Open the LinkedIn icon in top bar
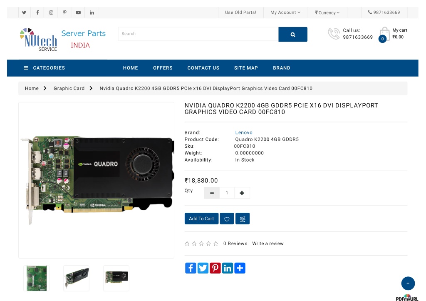The height and width of the screenshot is (301, 426). tap(92, 12)
